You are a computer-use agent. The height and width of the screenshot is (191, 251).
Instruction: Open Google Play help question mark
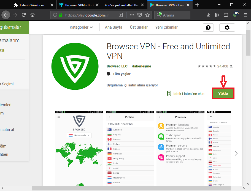click(x=208, y=28)
